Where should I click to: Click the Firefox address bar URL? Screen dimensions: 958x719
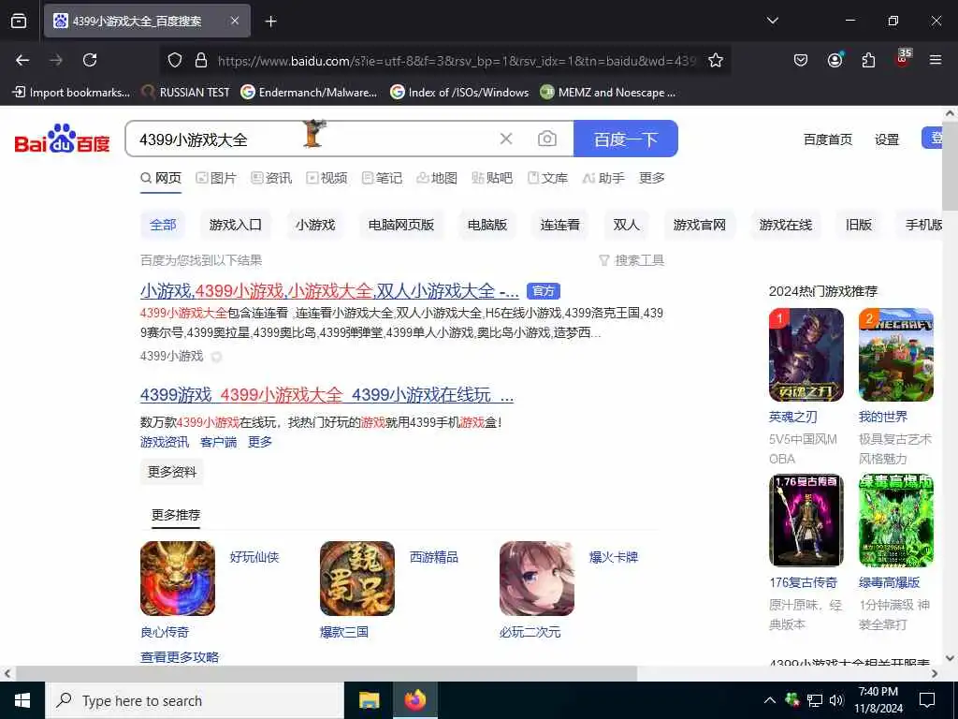457,61
